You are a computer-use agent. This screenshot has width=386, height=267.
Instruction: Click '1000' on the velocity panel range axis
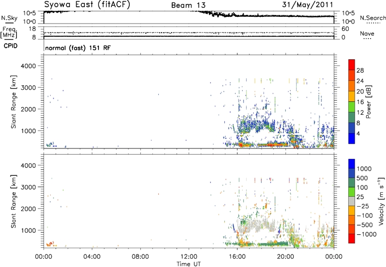(x=28, y=230)
